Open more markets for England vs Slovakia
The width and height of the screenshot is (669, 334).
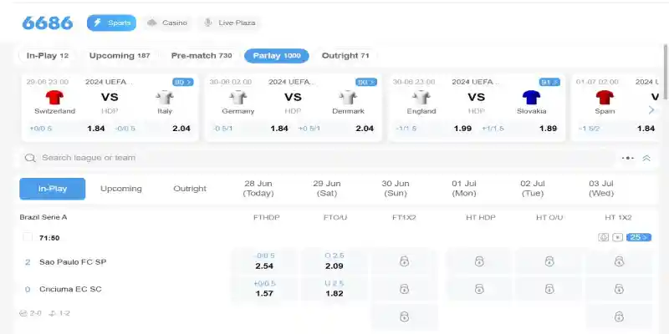coord(549,82)
